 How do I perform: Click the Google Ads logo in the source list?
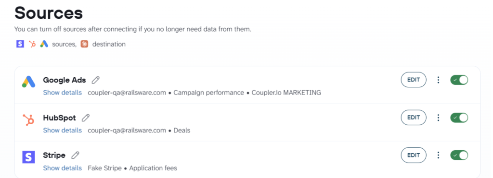pyautogui.click(x=28, y=82)
